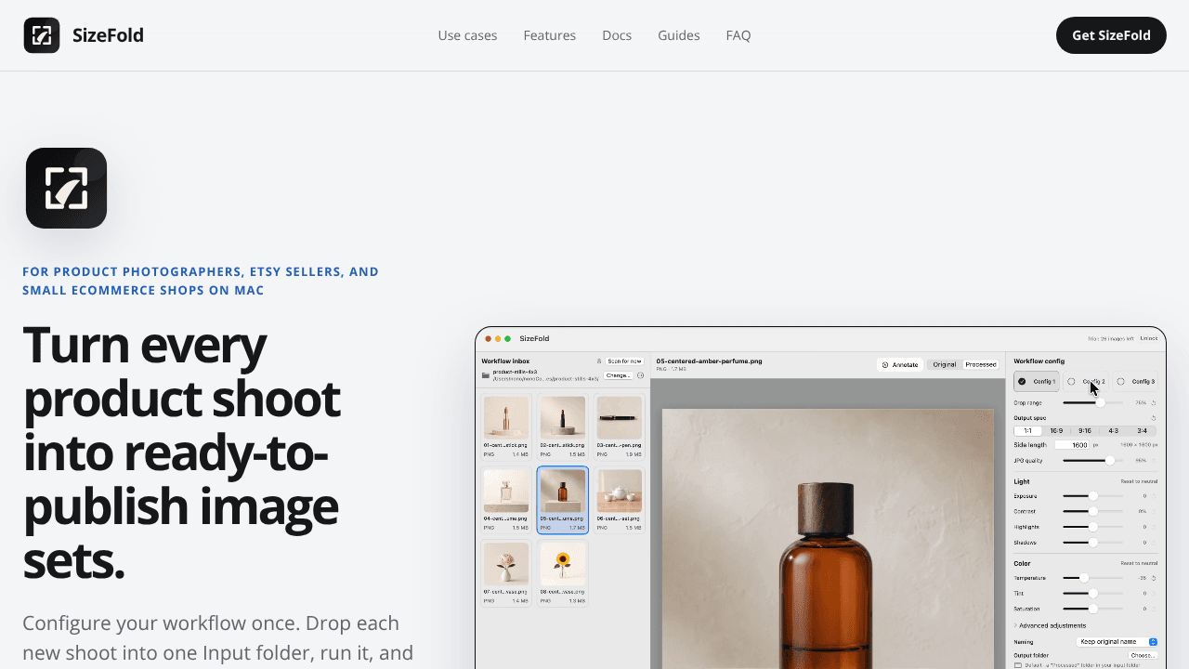Select the 08 sunflower vase thumbnail
Image resolution: width=1189 pixels, height=669 pixels.
563,573
